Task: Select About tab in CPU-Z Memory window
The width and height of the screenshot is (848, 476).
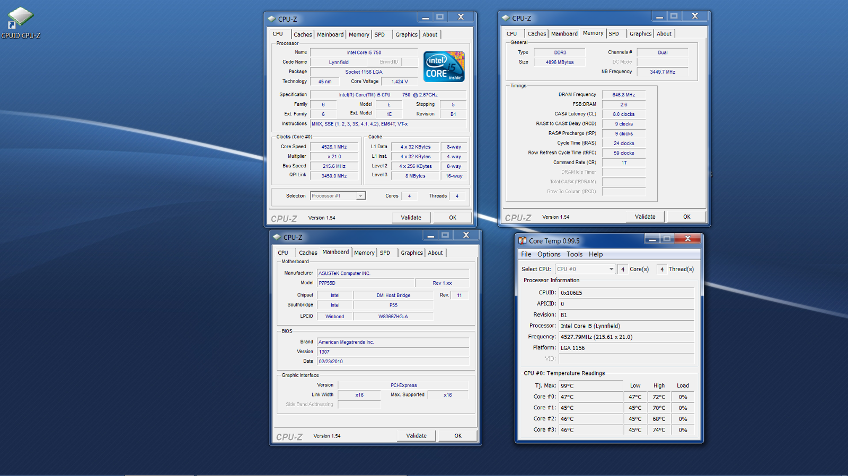Action: click(664, 34)
